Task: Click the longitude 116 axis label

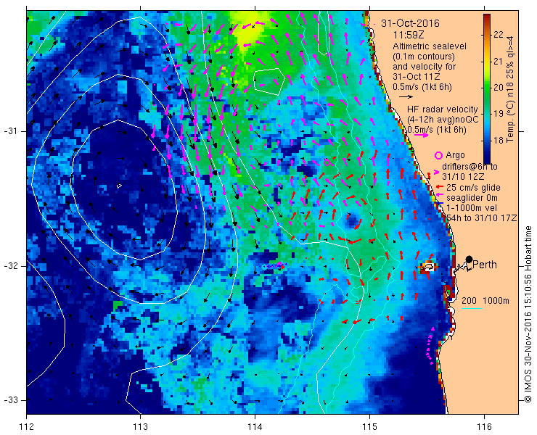Action: click(x=484, y=427)
